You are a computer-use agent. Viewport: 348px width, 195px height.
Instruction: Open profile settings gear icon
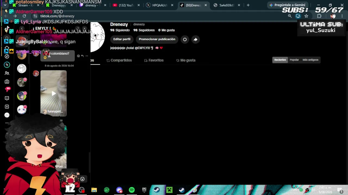point(185,40)
